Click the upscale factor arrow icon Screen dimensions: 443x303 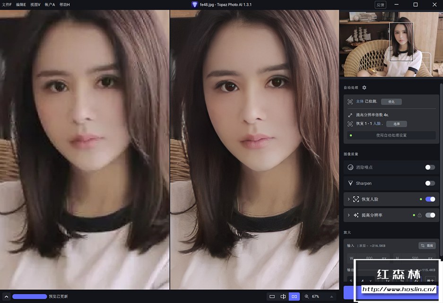[350, 115]
